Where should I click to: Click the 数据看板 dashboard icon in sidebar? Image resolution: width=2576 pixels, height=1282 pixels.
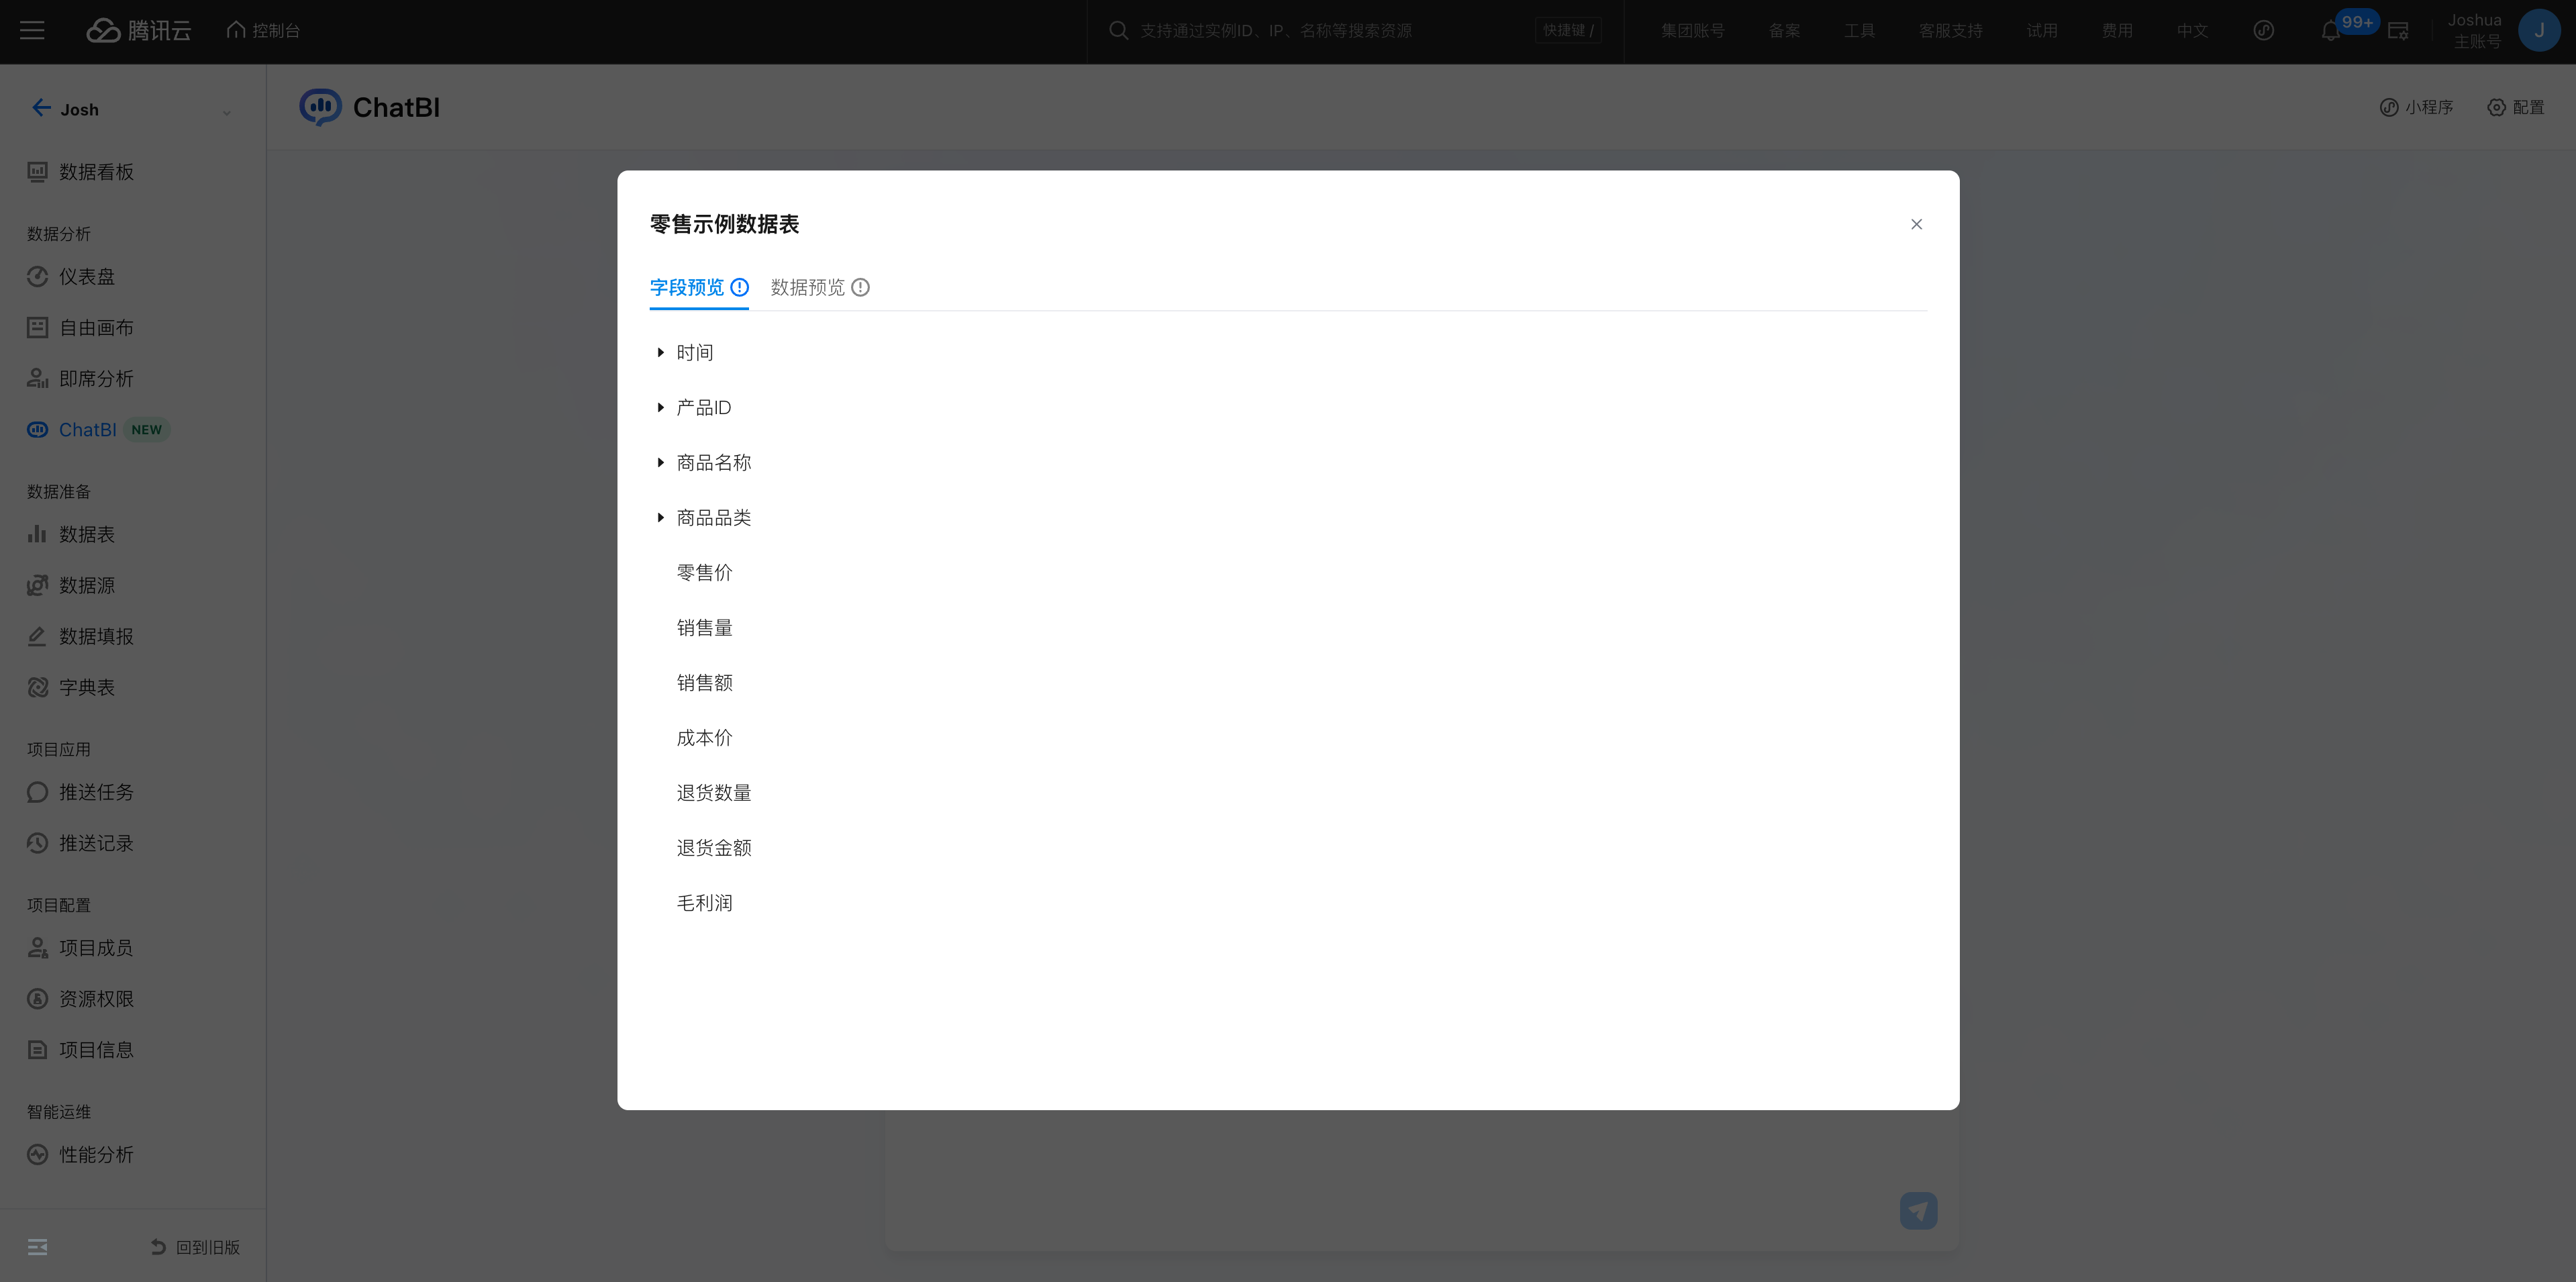pos(37,172)
